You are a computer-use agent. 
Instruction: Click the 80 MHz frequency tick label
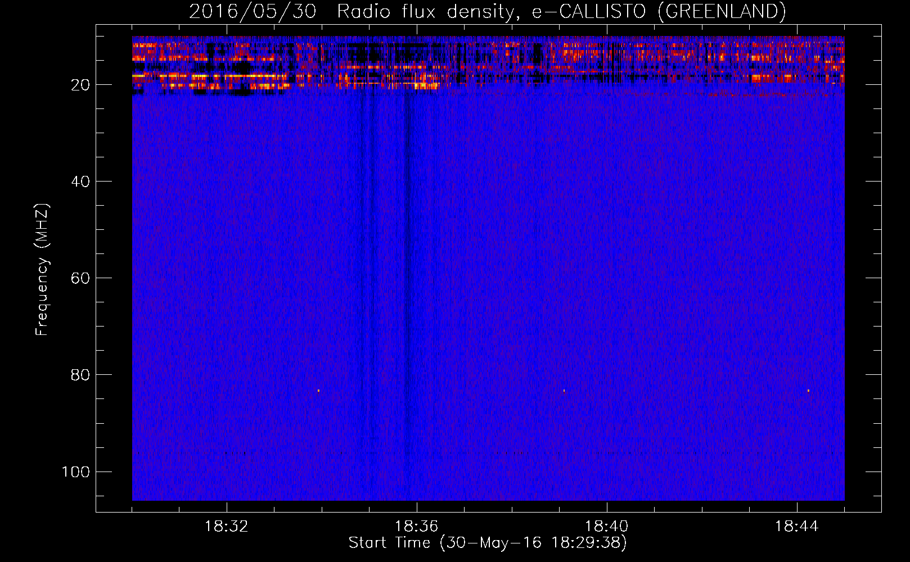80,375
